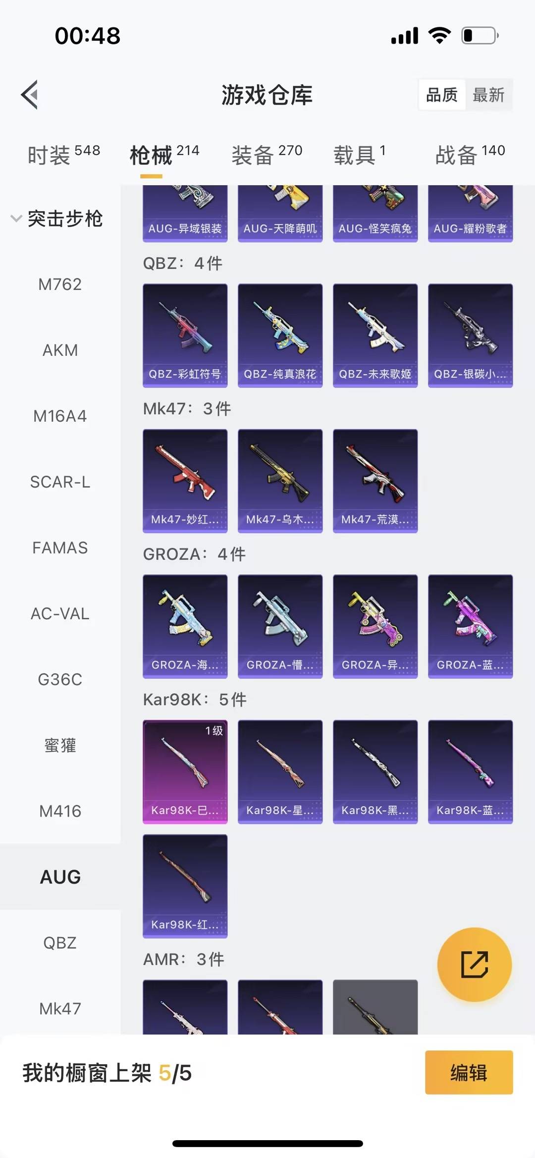This screenshot has width=535, height=1158.
Task: Select M416 in the weapon sidebar
Action: (60, 811)
